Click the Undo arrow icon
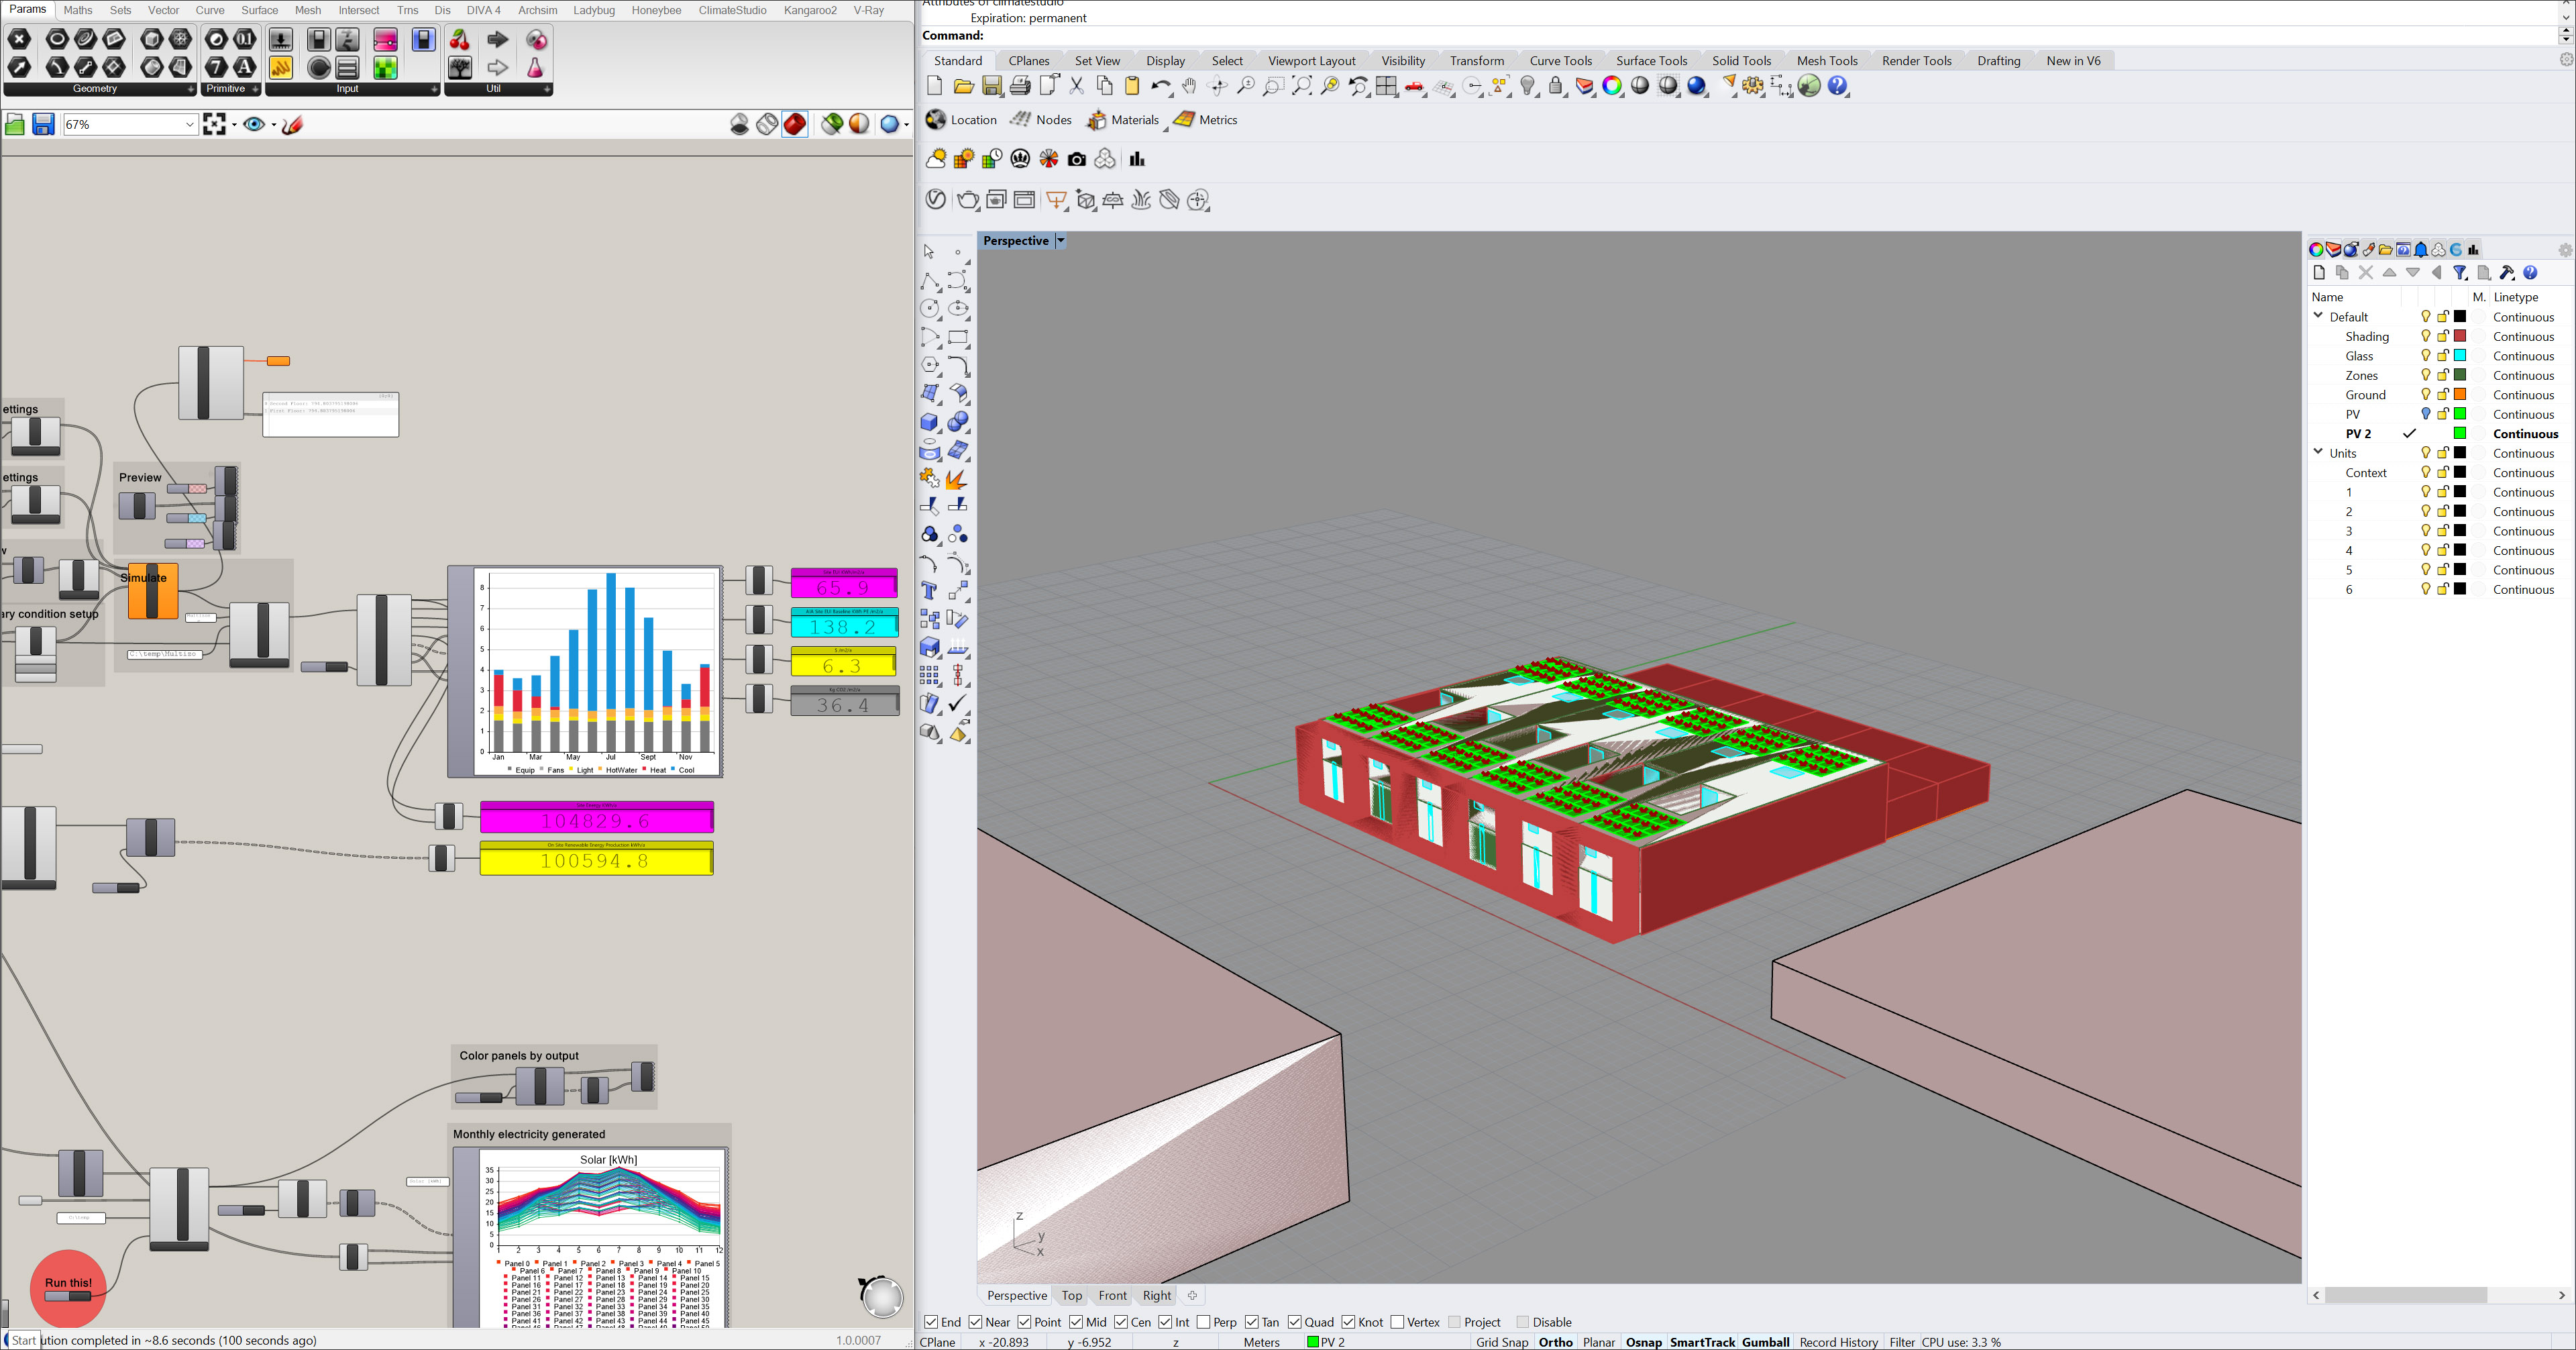The height and width of the screenshot is (1350, 2576). click(1160, 86)
